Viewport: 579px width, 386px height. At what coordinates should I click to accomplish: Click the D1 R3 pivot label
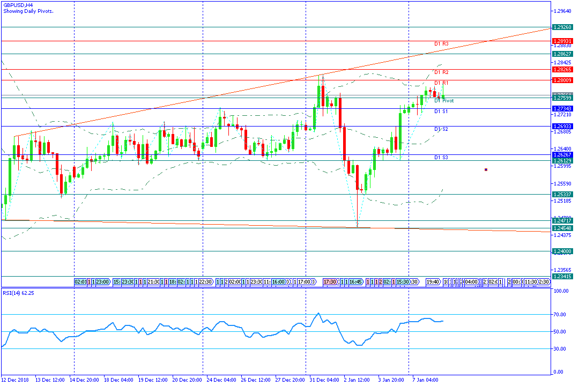point(441,44)
